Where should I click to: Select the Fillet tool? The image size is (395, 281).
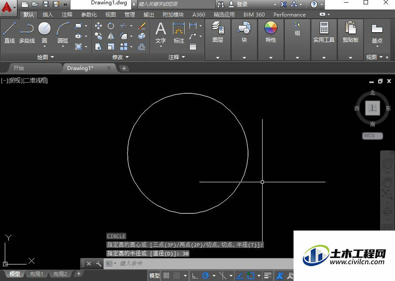124,36
